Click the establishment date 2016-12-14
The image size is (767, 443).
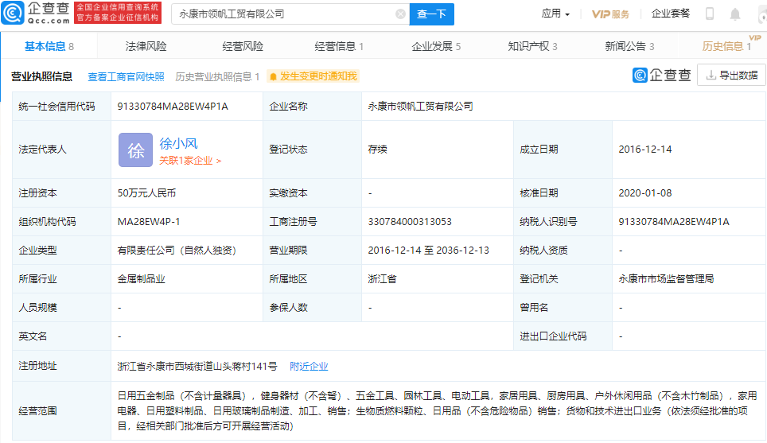644,150
